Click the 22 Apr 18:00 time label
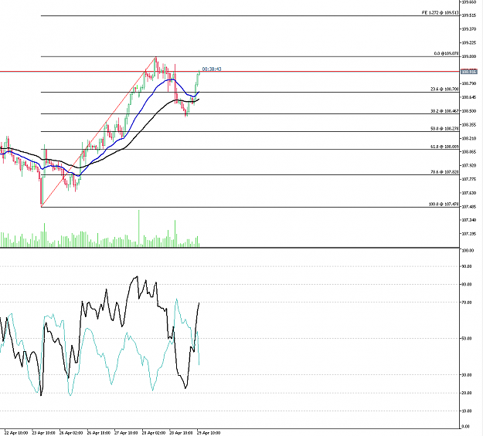 (x=16, y=433)
